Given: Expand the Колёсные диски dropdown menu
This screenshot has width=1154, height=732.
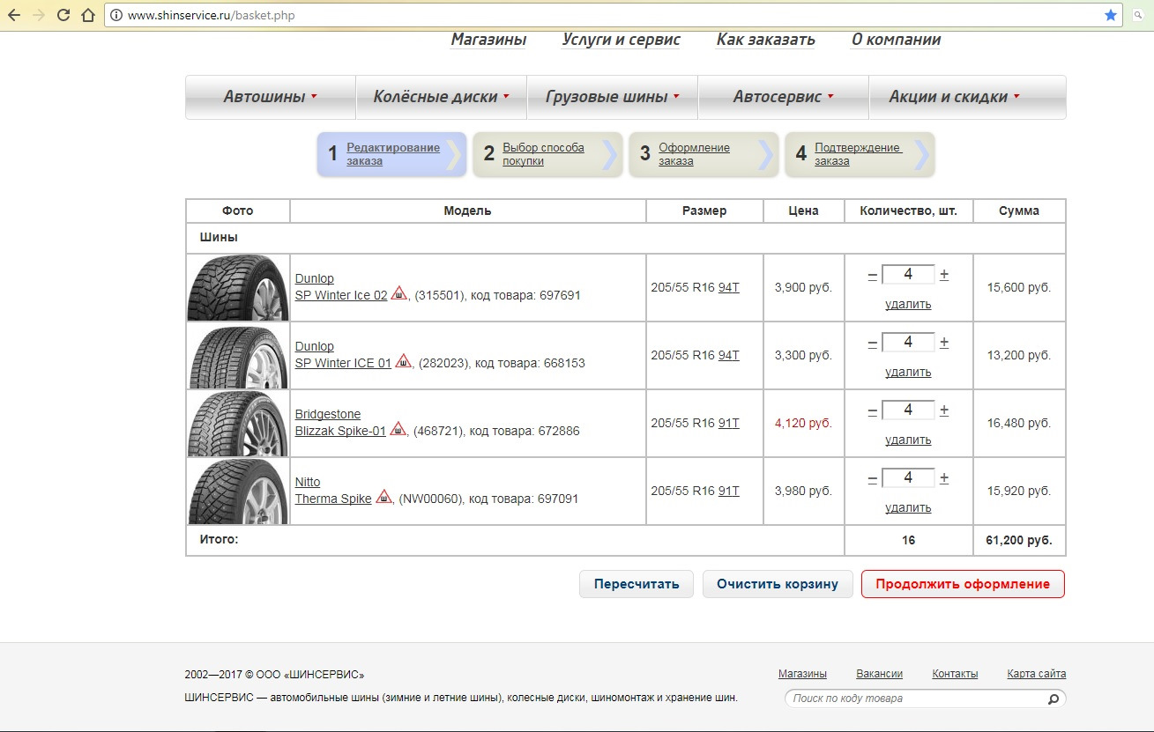Looking at the screenshot, I should [441, 97].
